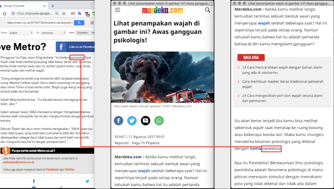Open the Google apps grid icon
Screen dimensions: 334x189
(x=92, y=23)
